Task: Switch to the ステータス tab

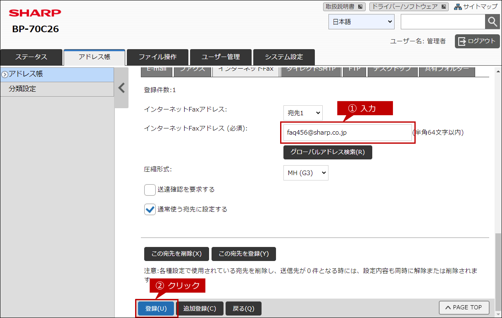Action: coord(31,57)
